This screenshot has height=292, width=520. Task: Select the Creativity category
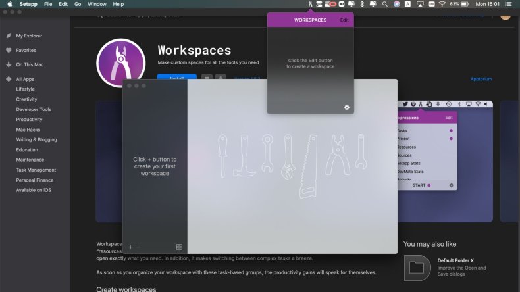pos(26,99)
